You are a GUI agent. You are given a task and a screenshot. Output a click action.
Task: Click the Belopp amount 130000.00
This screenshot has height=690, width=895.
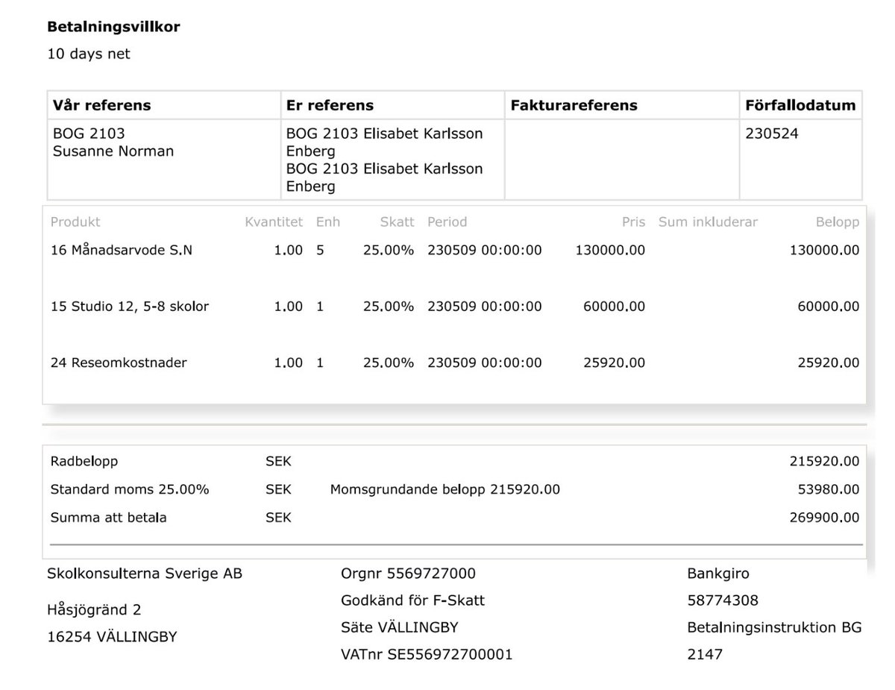[824, 251]
